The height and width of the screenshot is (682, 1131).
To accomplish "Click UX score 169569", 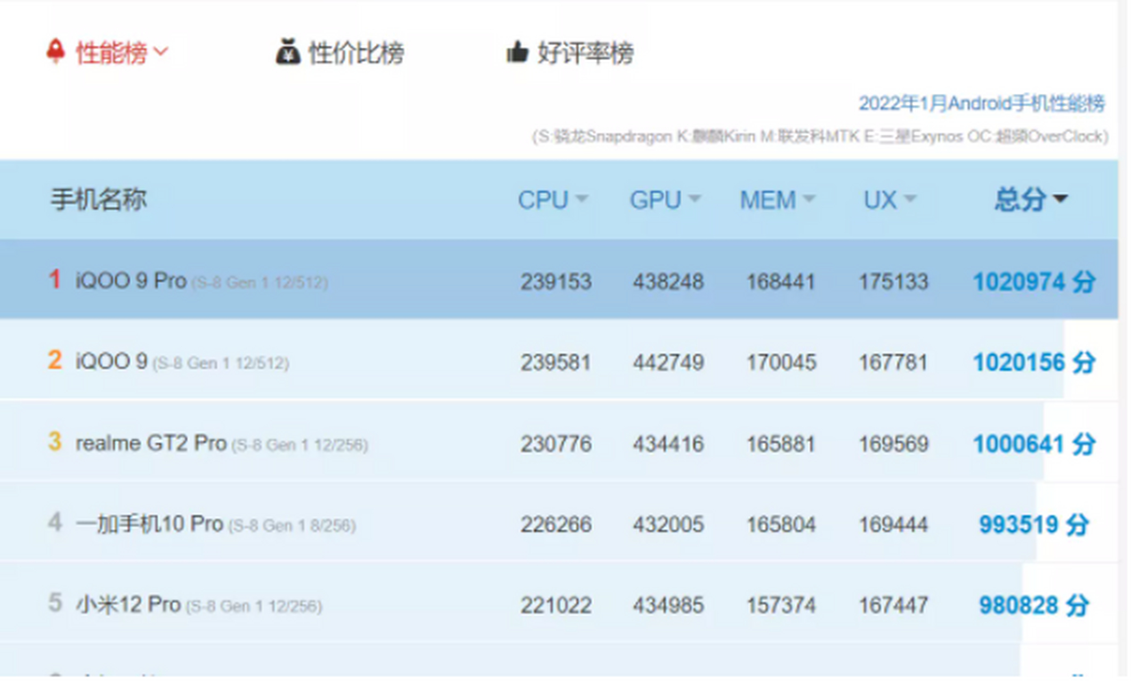I will coord(893,443).
